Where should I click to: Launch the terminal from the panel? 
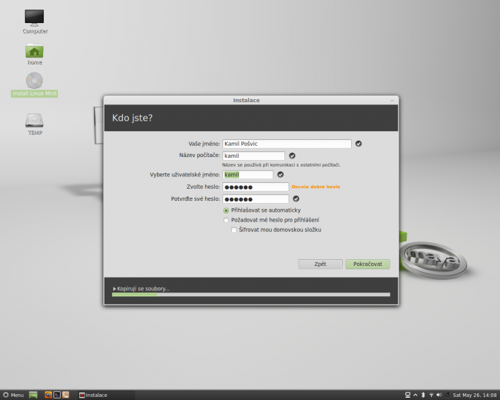(x=57, y=395)
